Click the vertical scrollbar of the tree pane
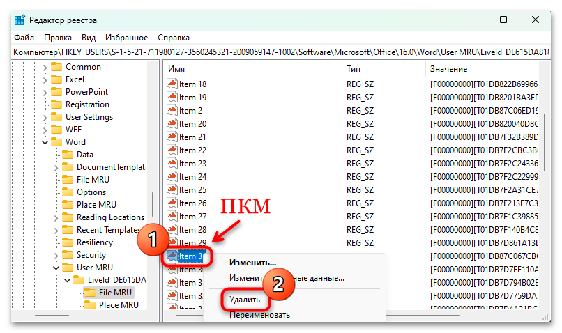Screen dimensions: 562x333 [153, 204]
